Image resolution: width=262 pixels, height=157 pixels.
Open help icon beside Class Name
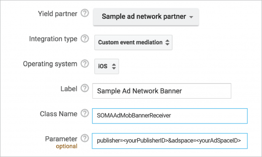coord(85,113)
